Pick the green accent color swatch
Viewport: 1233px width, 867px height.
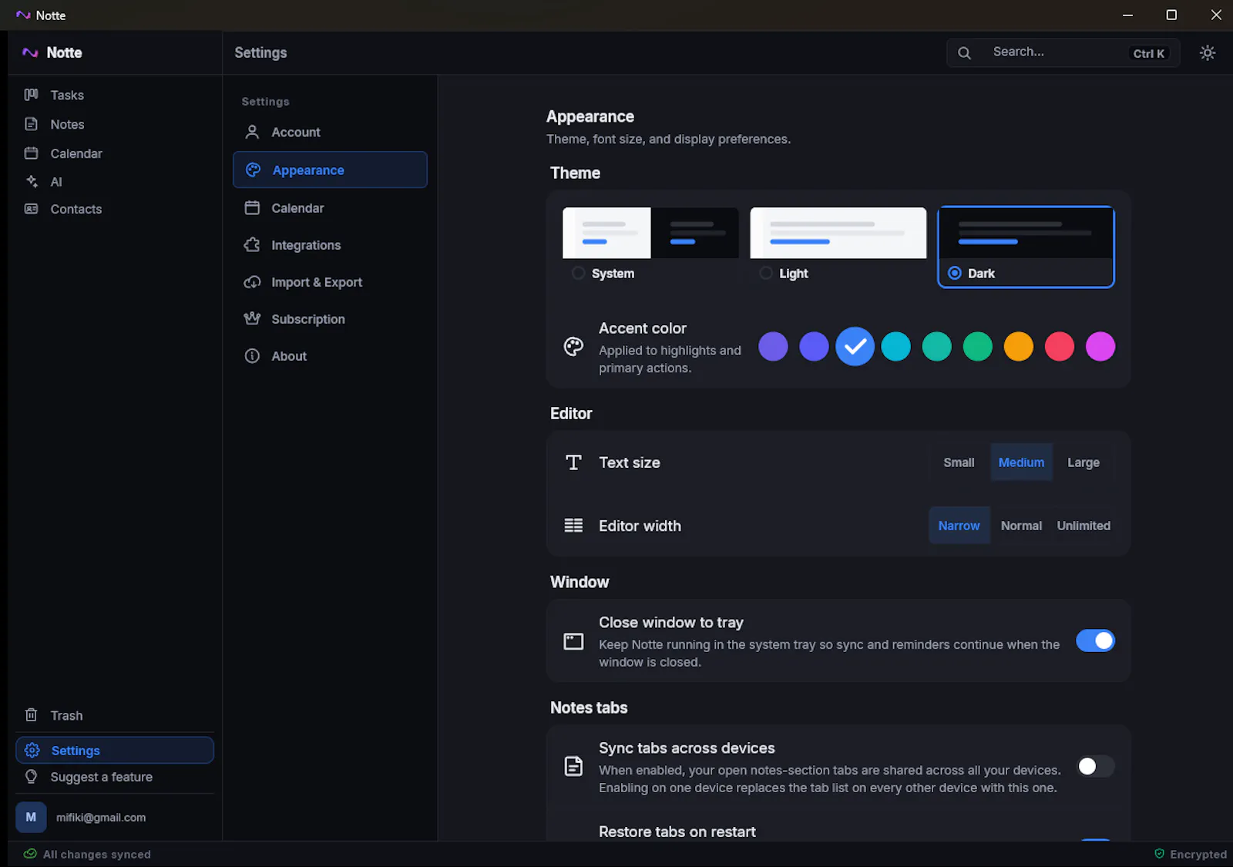click(977, 347)
